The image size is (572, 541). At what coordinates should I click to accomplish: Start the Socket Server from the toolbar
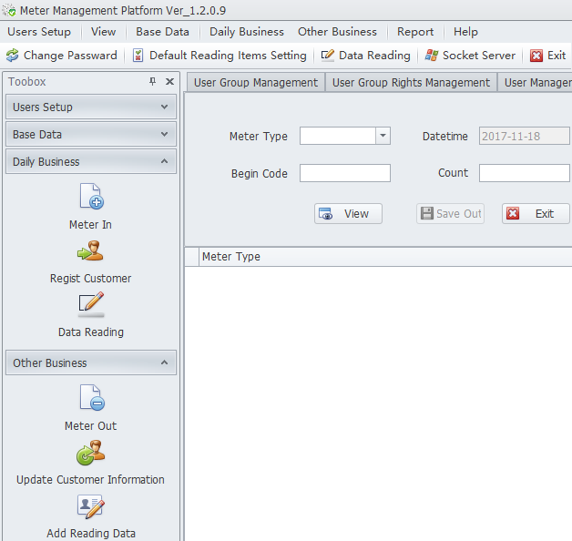click(470, 56)
